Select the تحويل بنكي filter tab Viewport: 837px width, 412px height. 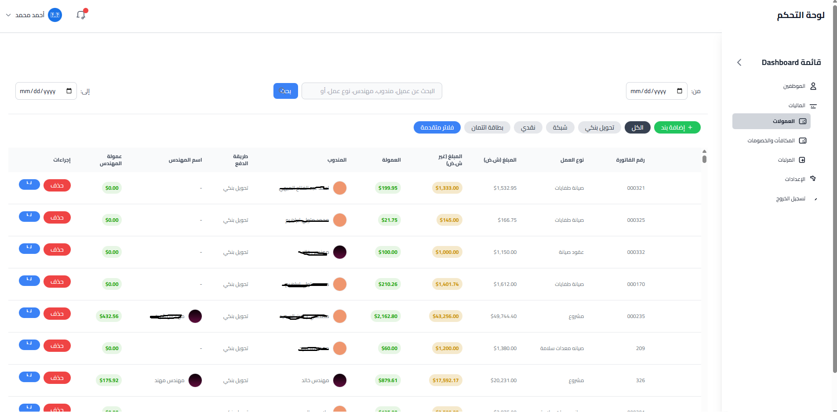tap(599, 127)
